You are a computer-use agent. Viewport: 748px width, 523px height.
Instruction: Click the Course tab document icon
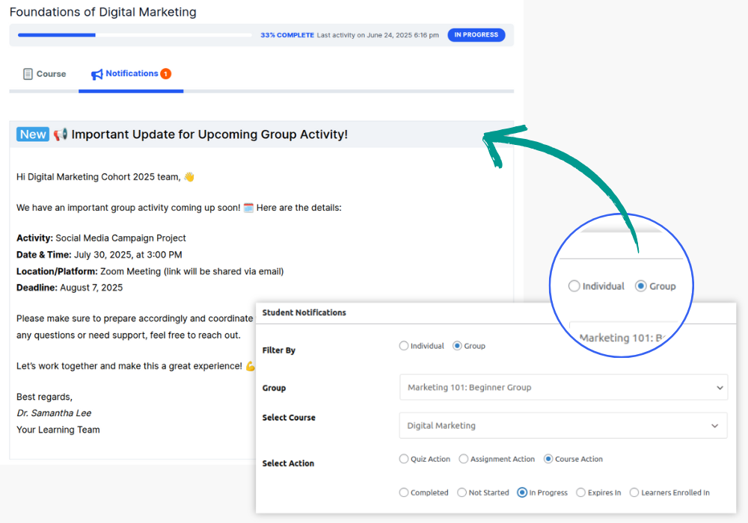tap(28, 74)
